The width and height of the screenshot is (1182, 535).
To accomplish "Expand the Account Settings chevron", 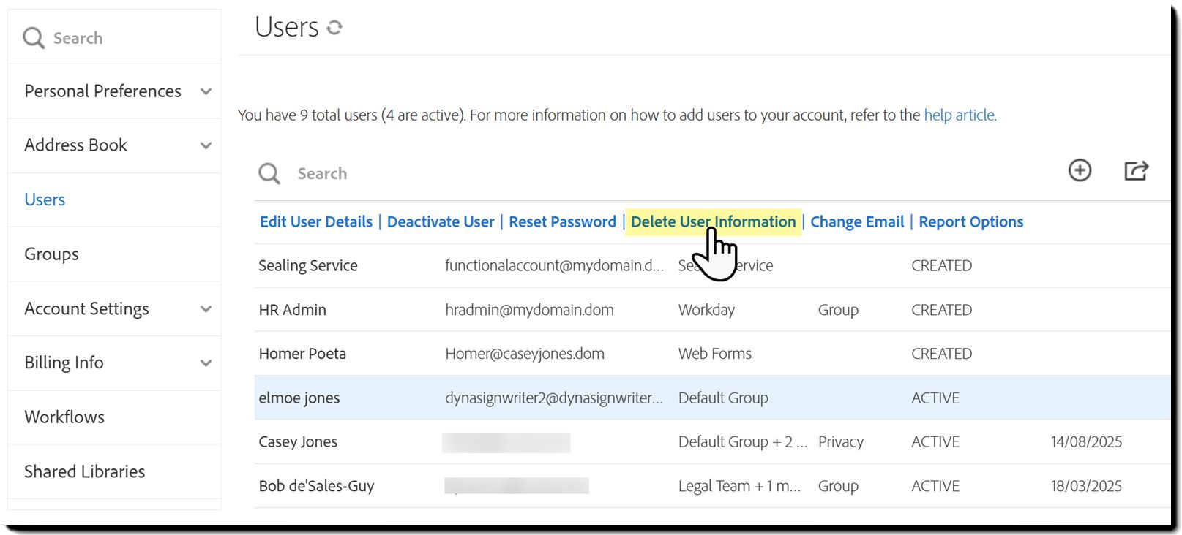I will pyautogui.click(x=206, y=309).
